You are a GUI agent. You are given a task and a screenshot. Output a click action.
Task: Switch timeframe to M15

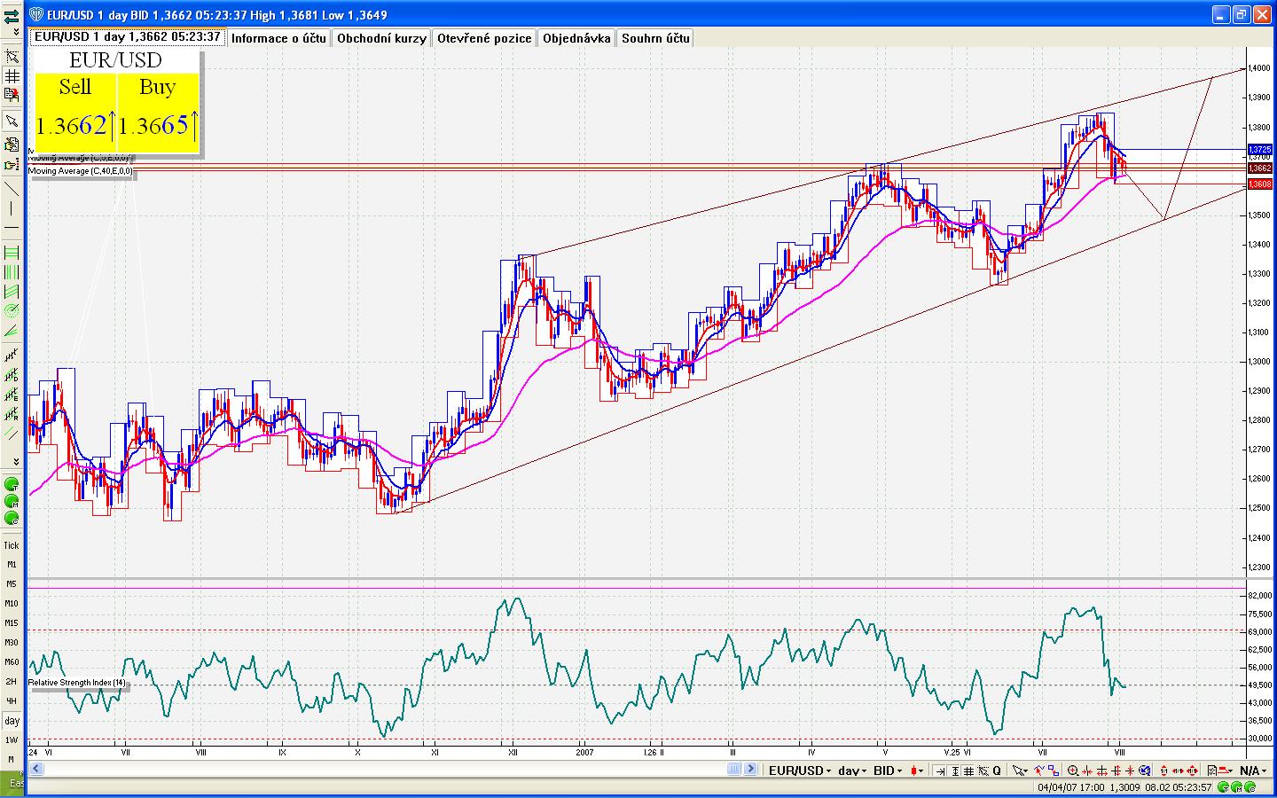[x=12, y=623]
